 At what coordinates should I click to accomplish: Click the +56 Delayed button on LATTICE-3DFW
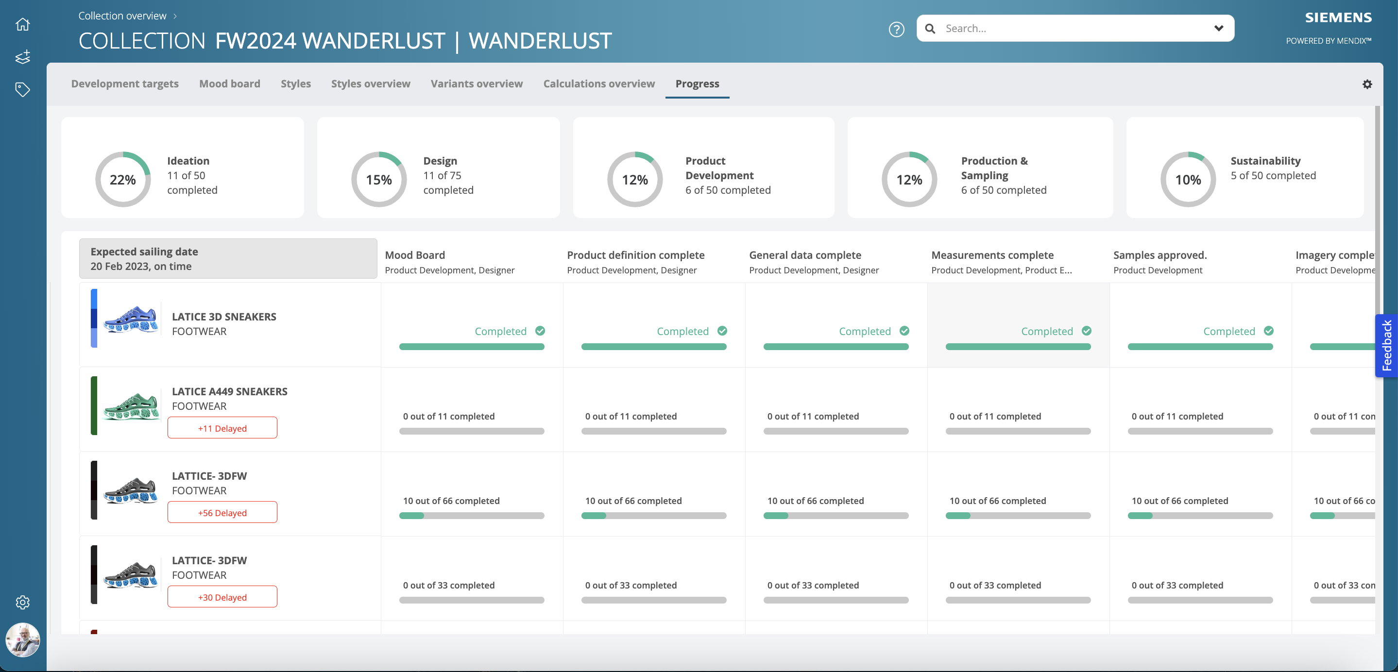tap(222, 512)
